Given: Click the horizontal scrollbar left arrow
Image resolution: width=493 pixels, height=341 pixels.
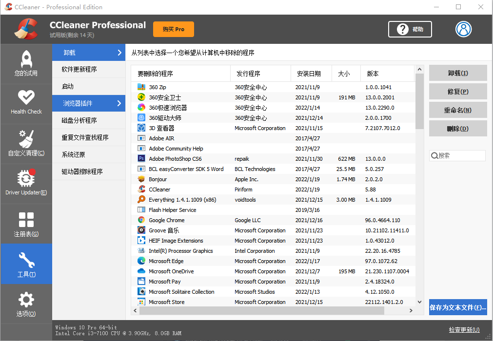Looking at the screenshot, I should click(135, 310).
